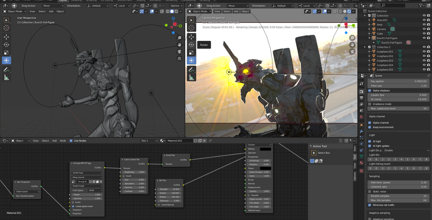Select the Cursor tool in left viewport
The height and width of the screenshot is (220, 432).
[x=6, y=28]
